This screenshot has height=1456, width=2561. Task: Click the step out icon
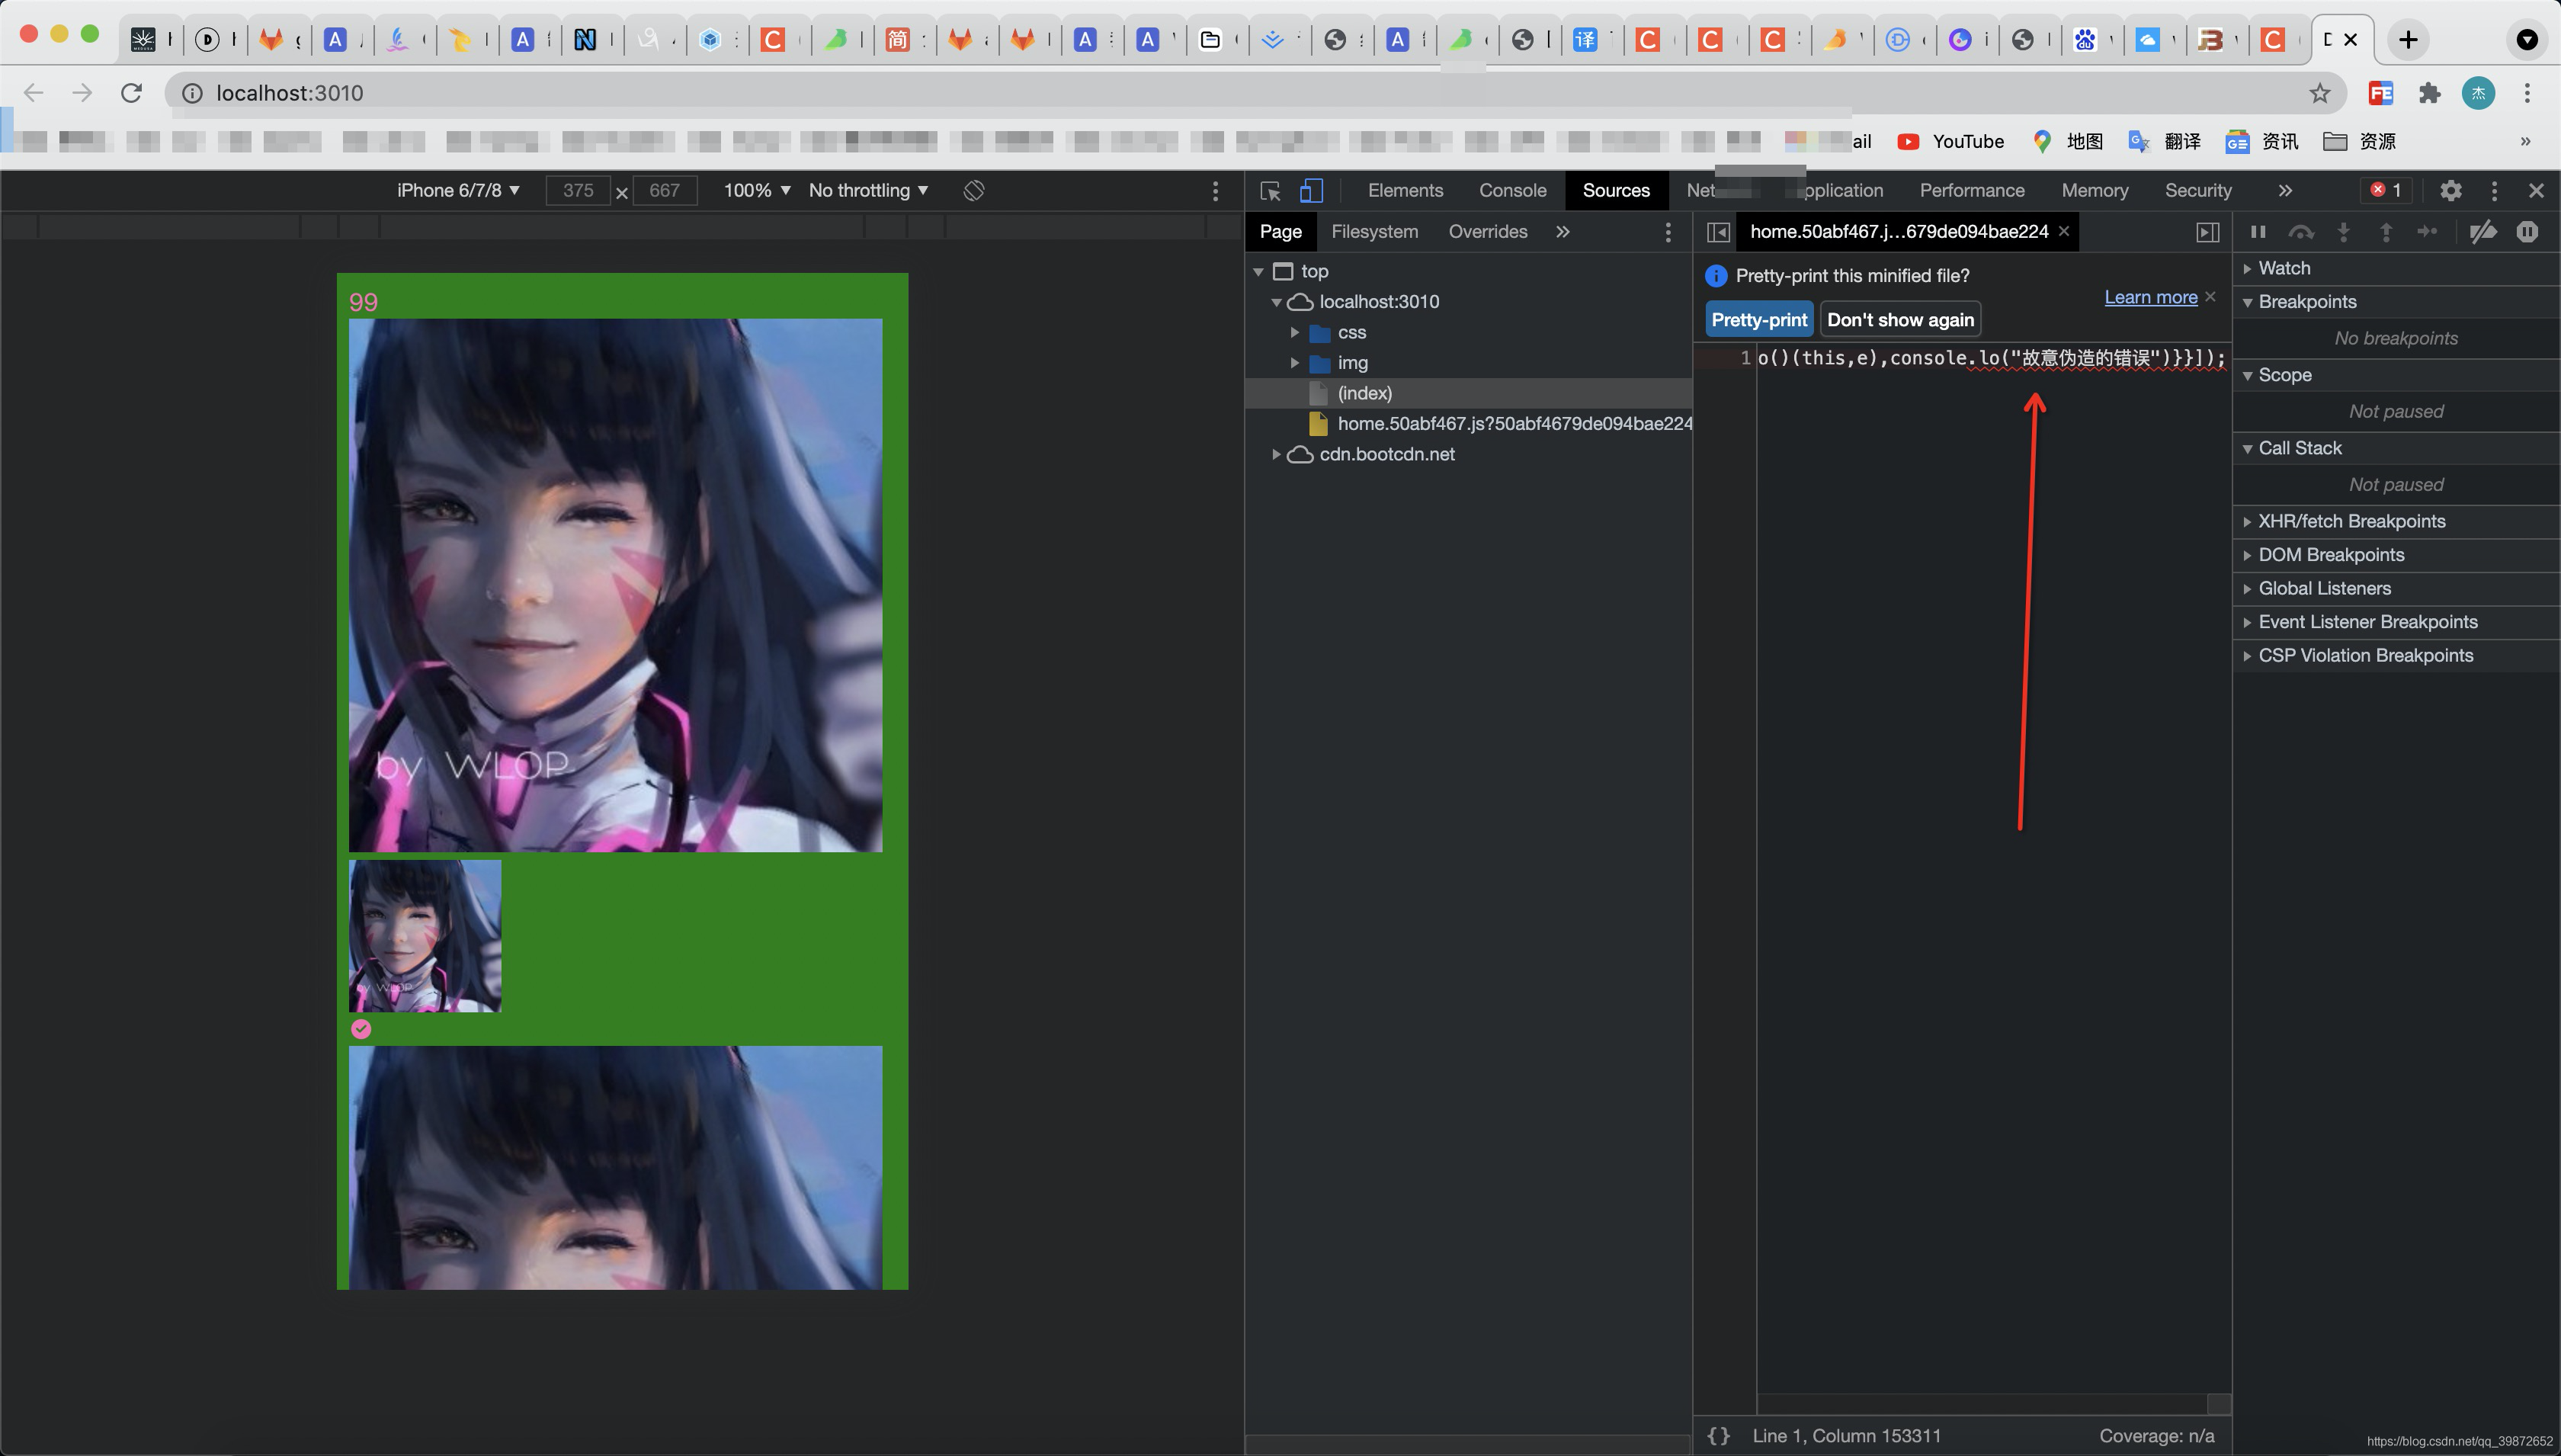[x=2386, y=232]
